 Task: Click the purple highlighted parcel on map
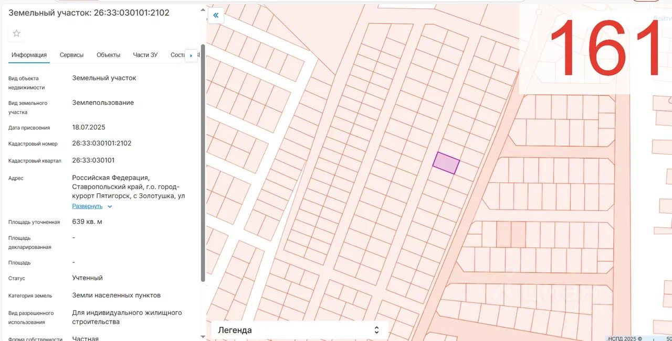click(x=446, y=163)
